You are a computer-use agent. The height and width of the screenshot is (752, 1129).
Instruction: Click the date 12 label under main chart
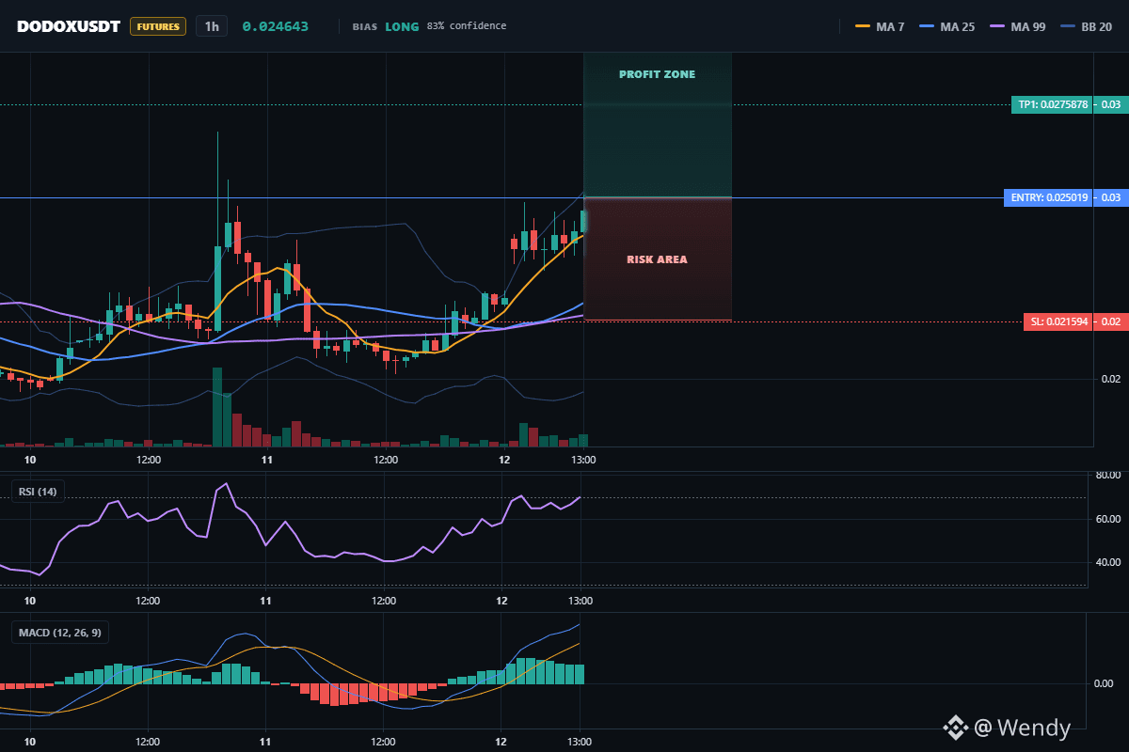(504, 460)
